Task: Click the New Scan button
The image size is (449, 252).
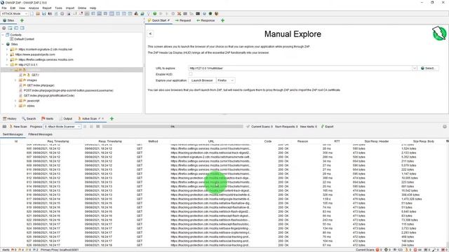Action: (18, 127)
